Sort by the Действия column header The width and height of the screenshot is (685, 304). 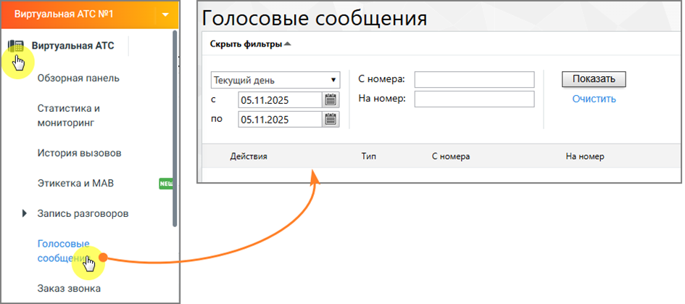[x=249, y=157]
